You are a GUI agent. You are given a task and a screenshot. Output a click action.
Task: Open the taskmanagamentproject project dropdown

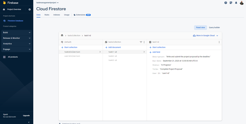[47, 3]
